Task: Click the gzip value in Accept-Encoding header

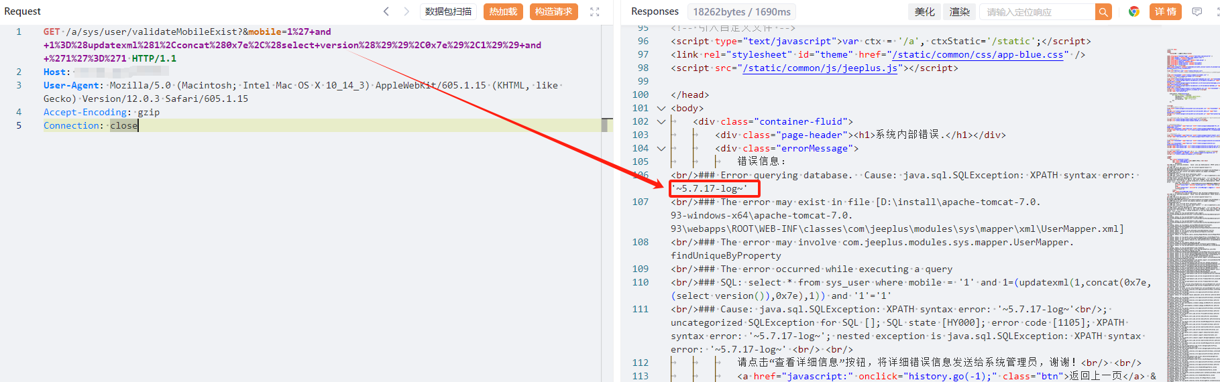Action: pos(149,112)
